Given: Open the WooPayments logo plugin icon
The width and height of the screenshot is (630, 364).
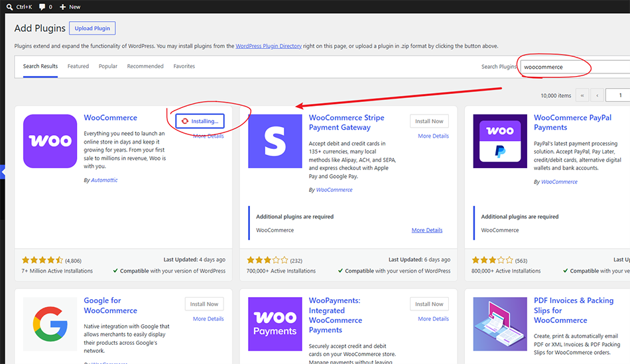Looking at the screenshot, I should point(275,324).
